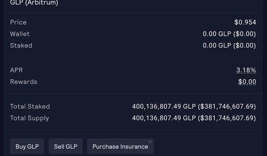Click the Wallet balance 0.00 GLP value
The height and width of the screenshot is (156, 267).
tap(229, 34)
